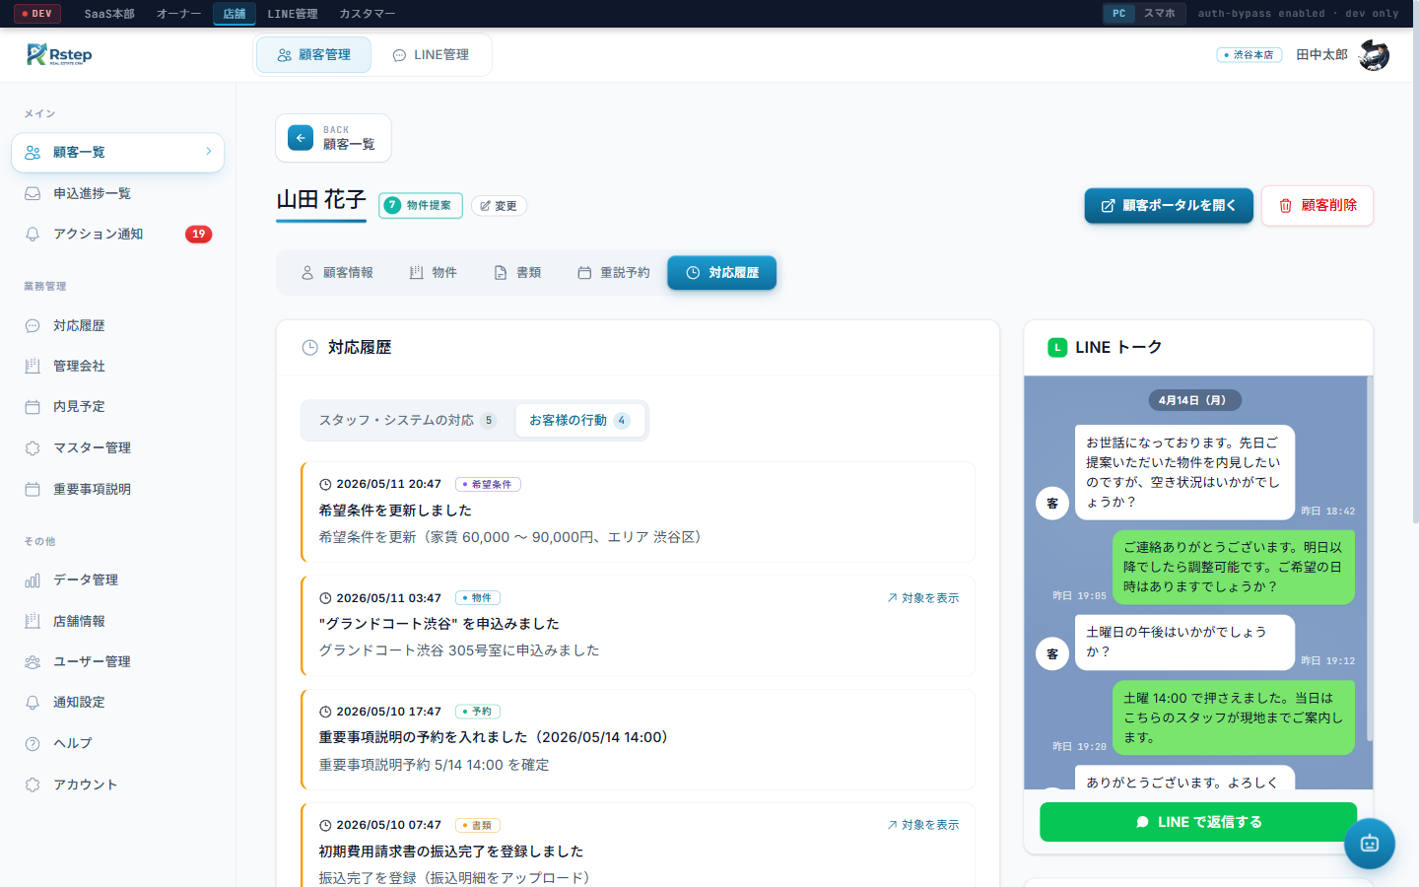1419x887 pixels.
Task: Switch to 書類 tab
Action: tap(518, 273)
